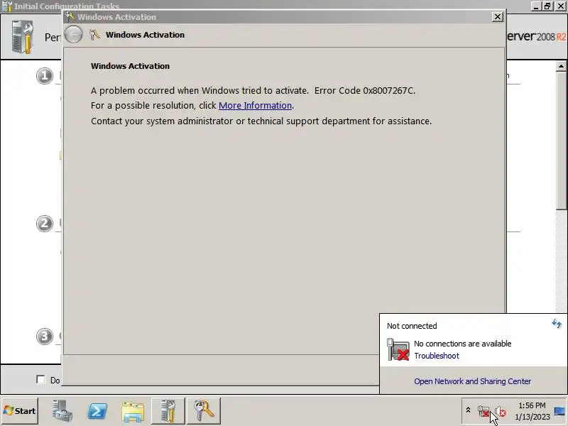Click Troubleshoot in the network flyout
The width and height of the screenshot is (568, 426).
[437, 356]
